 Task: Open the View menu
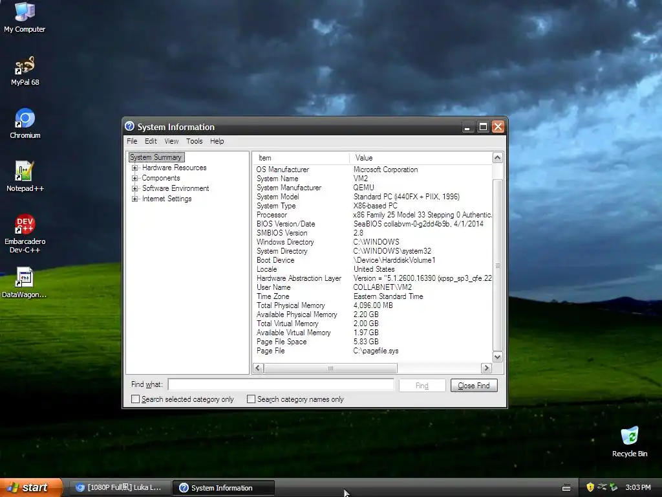click(x=171, y=141)
